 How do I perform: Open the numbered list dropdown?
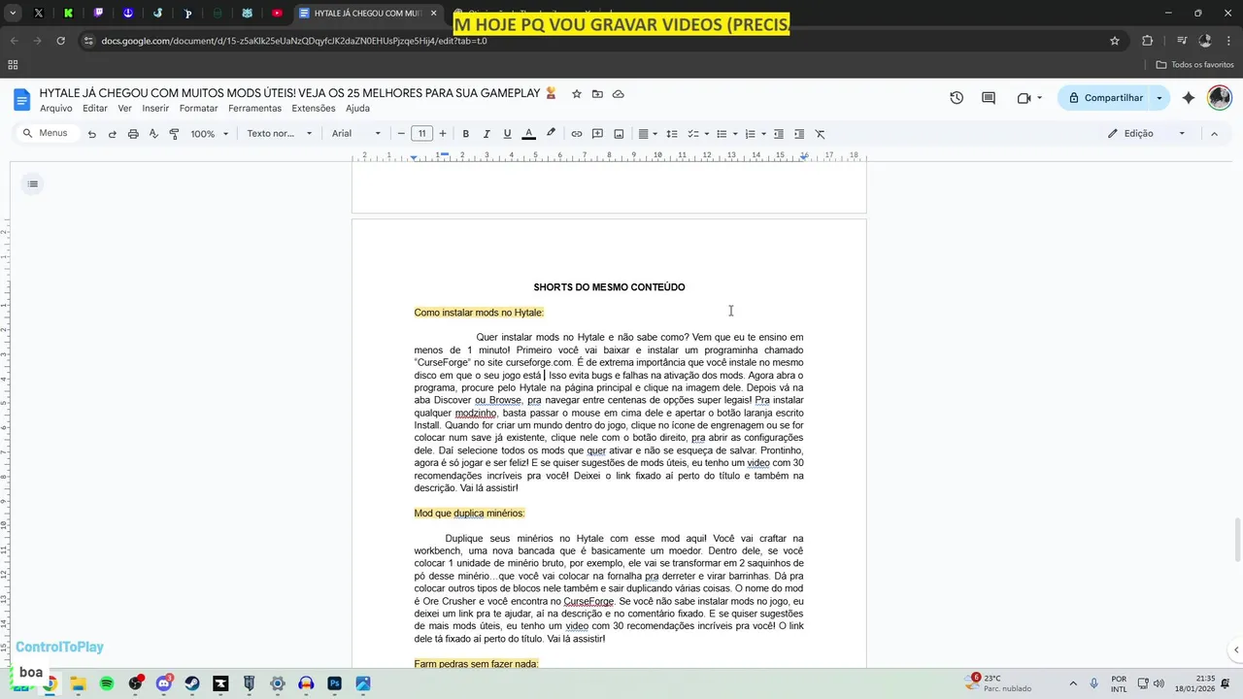(x=756, y=134)
